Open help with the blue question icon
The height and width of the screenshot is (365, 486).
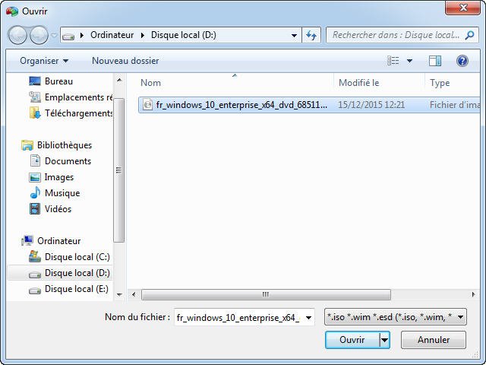coord(462,61)
